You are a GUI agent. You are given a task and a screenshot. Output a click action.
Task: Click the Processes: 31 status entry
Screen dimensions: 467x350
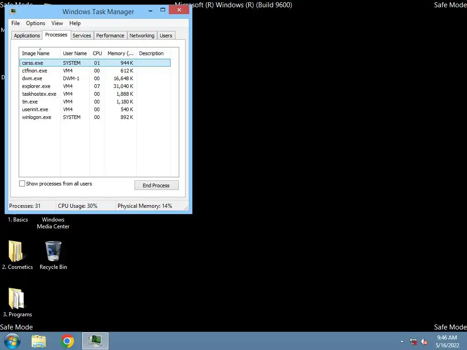click(25, 206)
